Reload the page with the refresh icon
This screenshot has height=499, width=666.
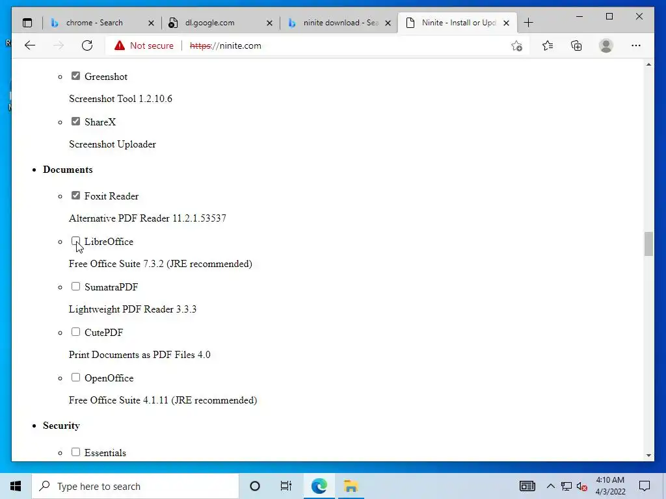point(87,45)
